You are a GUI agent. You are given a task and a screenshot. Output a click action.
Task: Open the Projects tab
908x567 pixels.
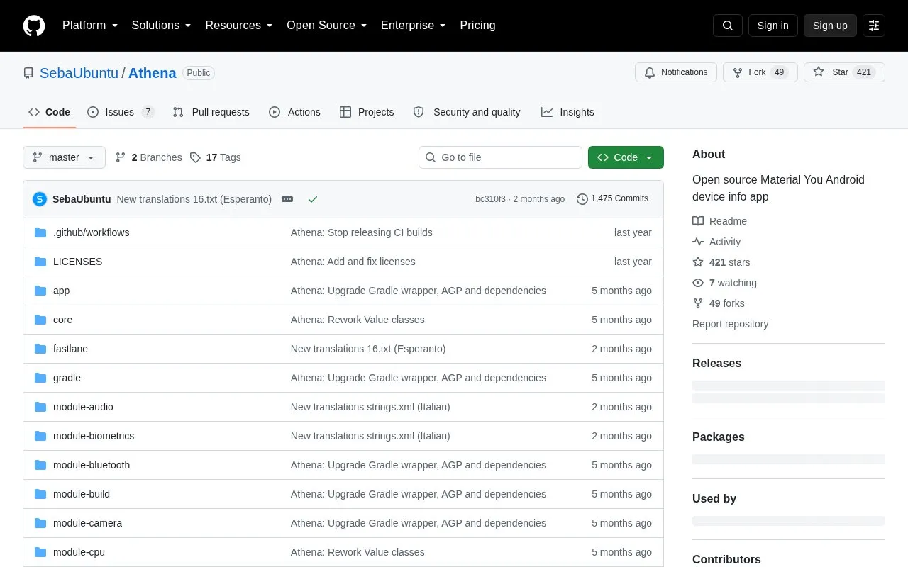pyautogui.click(x=367, y=112)
